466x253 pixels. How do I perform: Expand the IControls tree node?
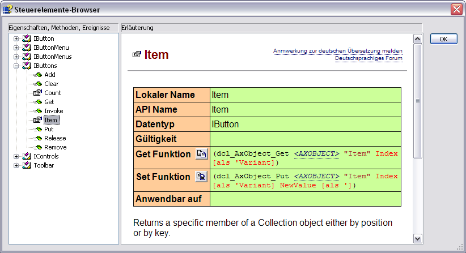pos(16,156)
